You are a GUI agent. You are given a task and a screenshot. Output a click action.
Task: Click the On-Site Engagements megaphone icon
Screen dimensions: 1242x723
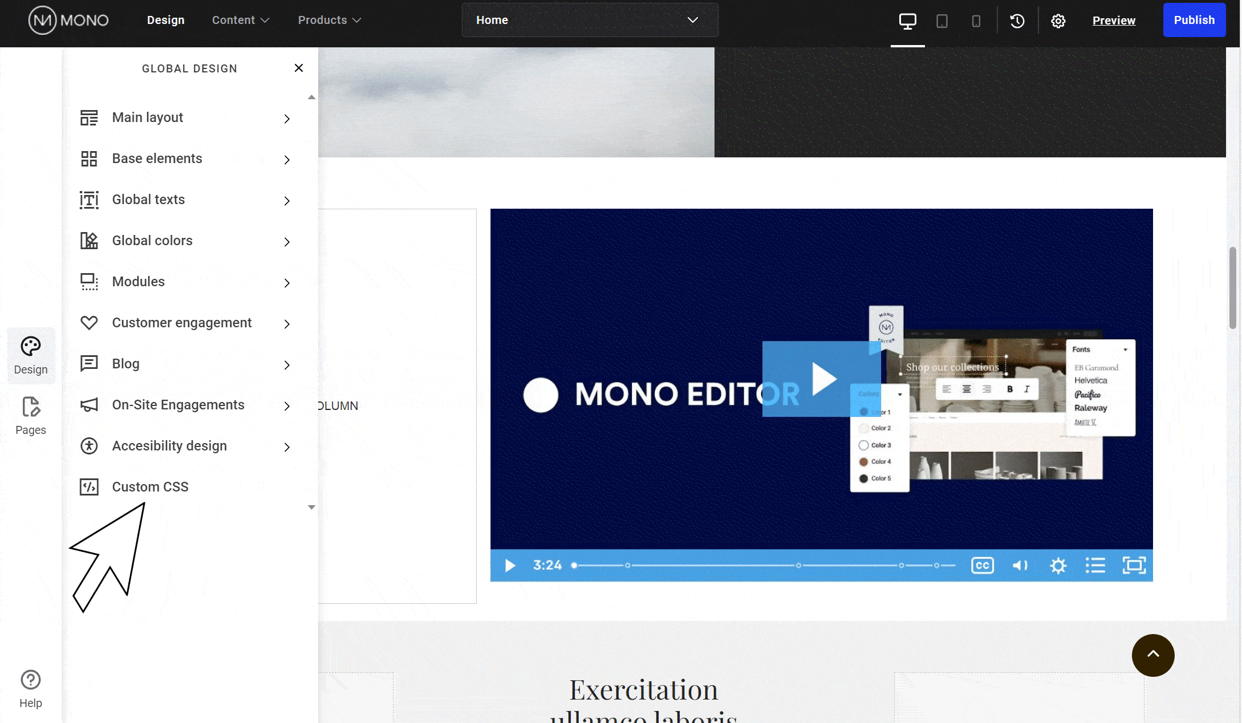(89, 405)
